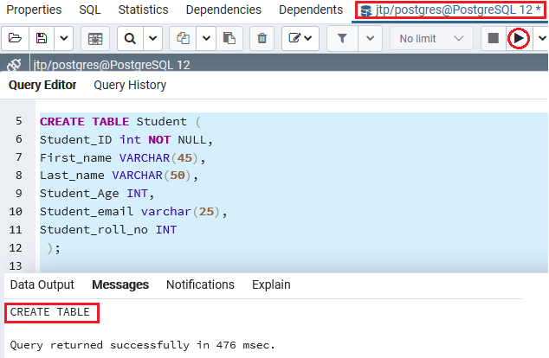Click the Copy icon in toolbar
Screen dimensions: 549x358
point(183,39)
